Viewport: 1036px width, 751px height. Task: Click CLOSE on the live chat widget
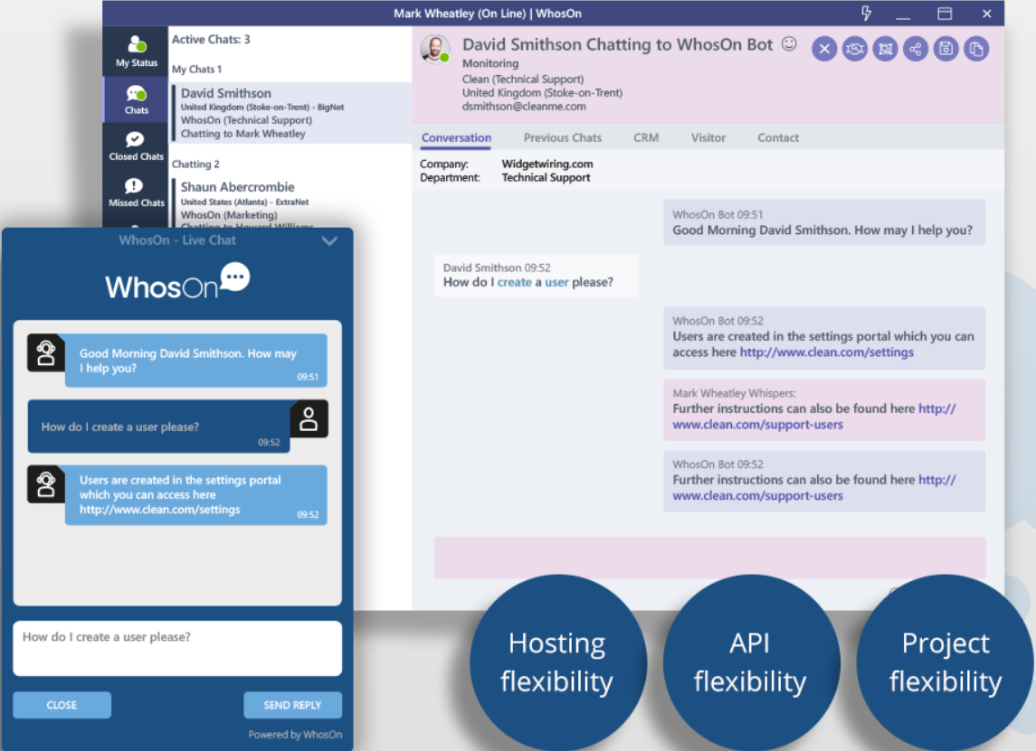tap(62, 705)
